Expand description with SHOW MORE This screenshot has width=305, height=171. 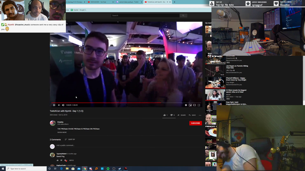(x=62, y=133)
